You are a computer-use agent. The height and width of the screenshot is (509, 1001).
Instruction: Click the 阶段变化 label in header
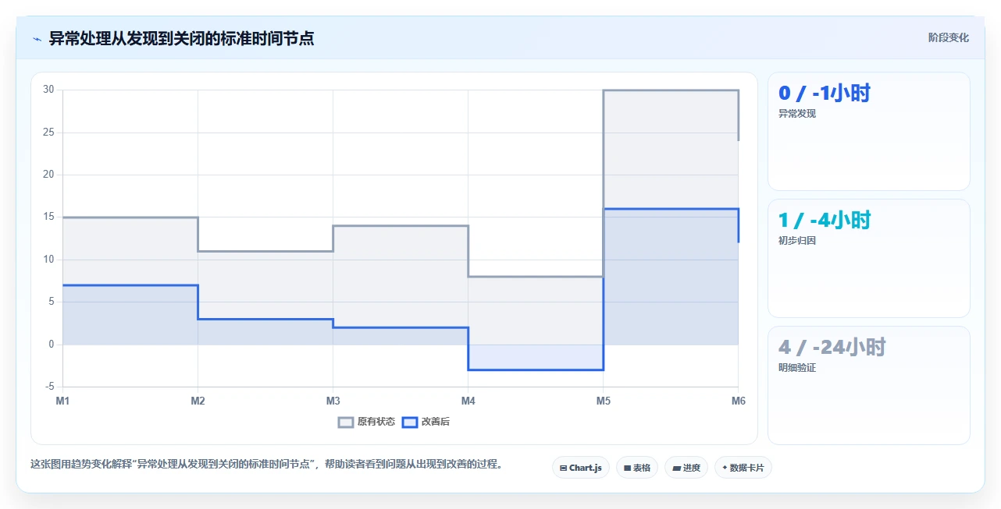click(949, 37)
